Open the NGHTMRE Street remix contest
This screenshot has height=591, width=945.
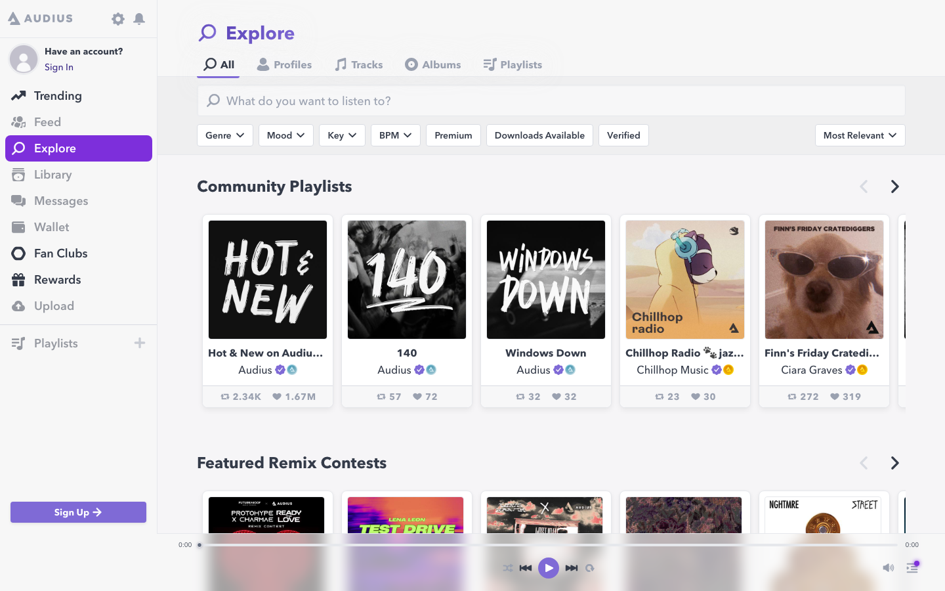[x=823, y=515]
